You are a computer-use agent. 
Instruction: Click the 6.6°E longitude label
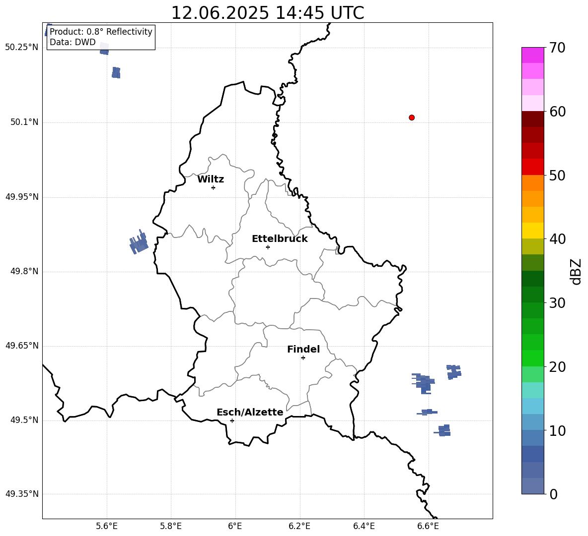[x=428, y=526]
